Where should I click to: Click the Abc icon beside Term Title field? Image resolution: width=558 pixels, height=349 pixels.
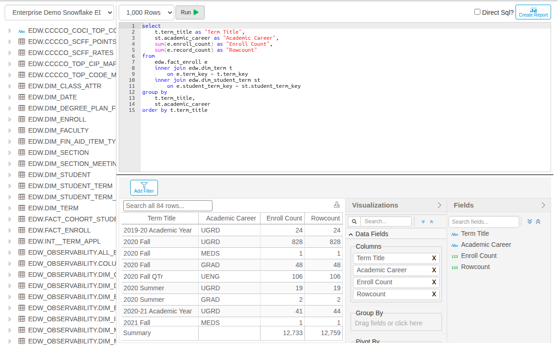coord(455,234)
